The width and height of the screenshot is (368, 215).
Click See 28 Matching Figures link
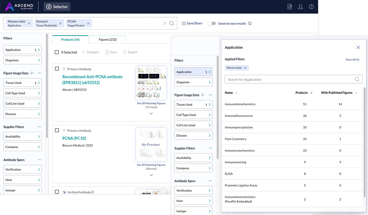tap(151, 103)
